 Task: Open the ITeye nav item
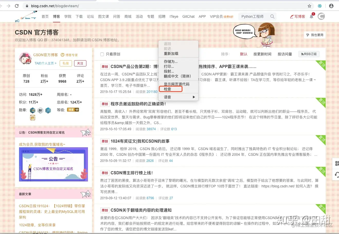174,16
